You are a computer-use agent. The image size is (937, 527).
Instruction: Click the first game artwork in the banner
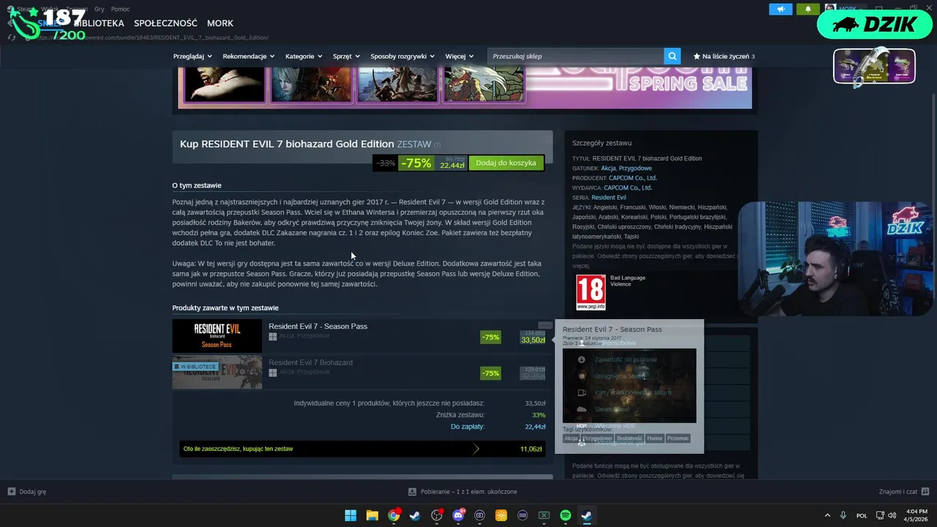click(223, 83)
